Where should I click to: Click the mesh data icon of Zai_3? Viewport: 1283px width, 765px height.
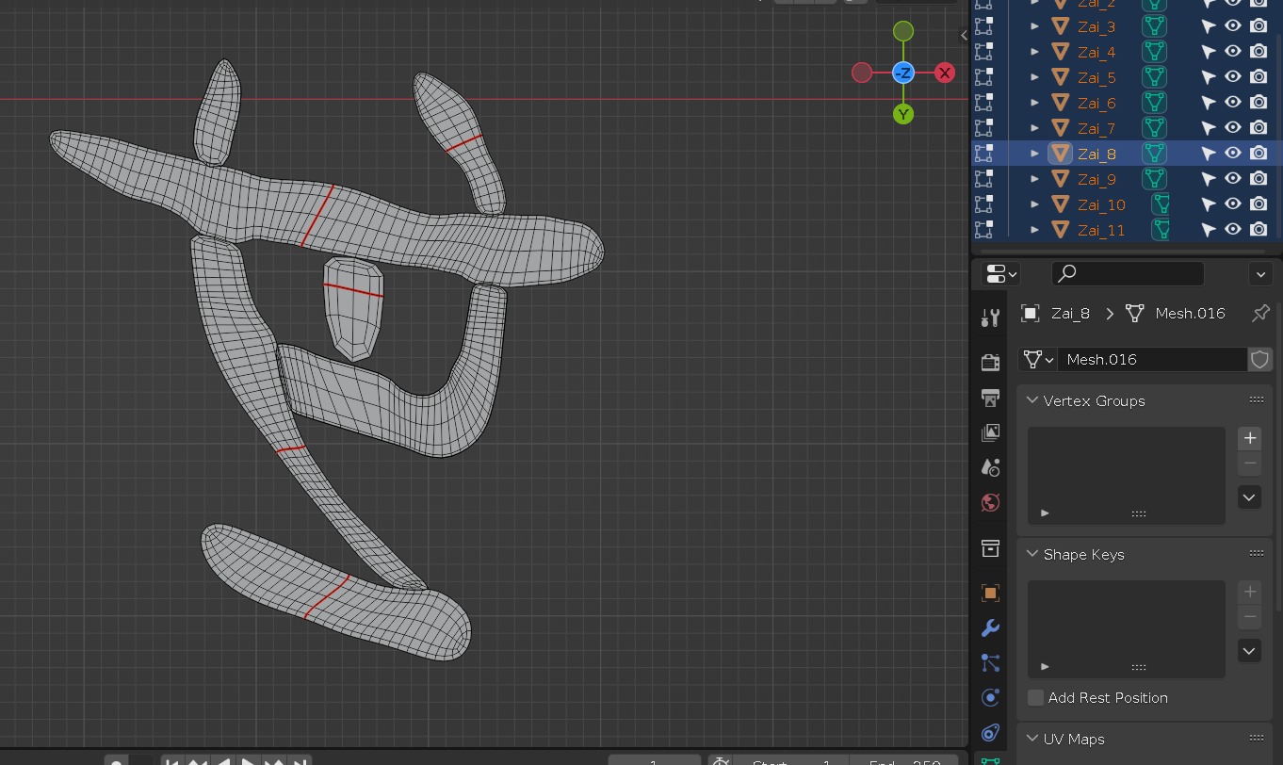[x=1154, y=26]
